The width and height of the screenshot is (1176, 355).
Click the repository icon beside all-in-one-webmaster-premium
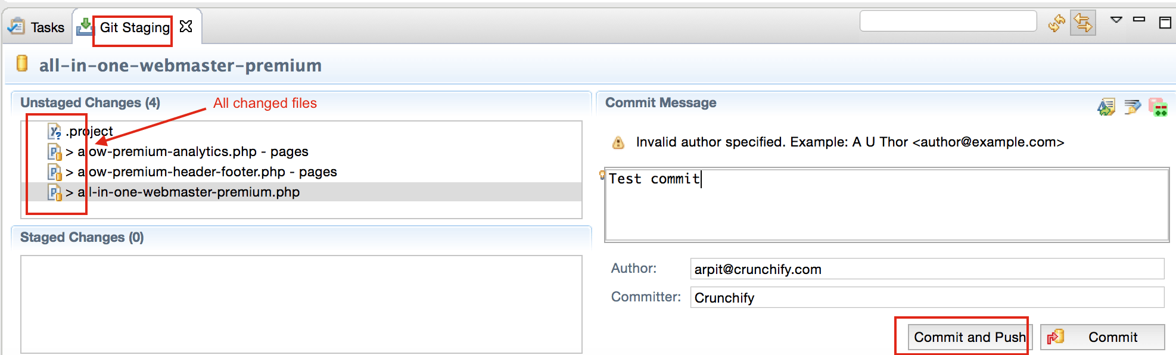[x=22, y=63]
